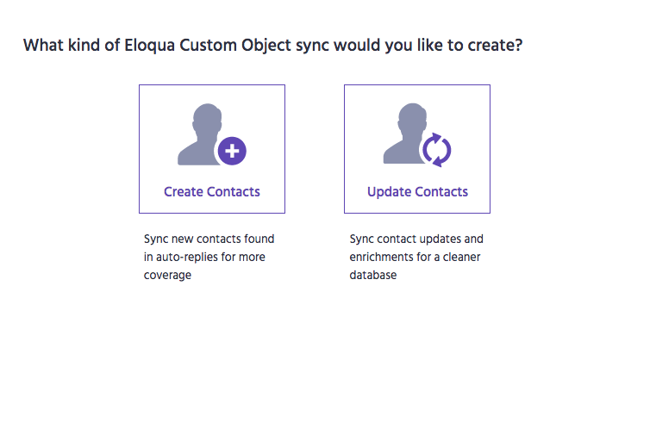Select the Update Contacts label
656x435 pixels.
coord(417,191)
